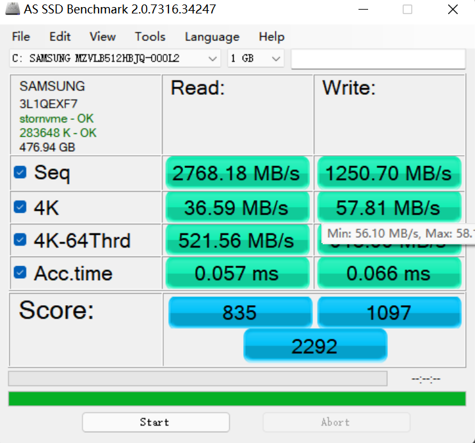Image resolution: width=475 pixels, height=443 pixels.
Task: Click the Write: column header
Action: coord(349,88)
